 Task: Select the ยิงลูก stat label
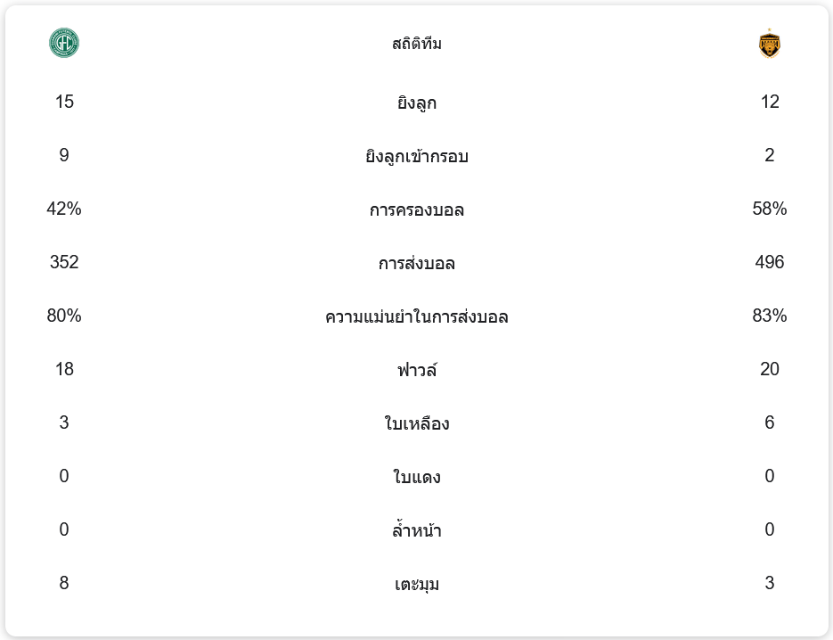point(417,103)
